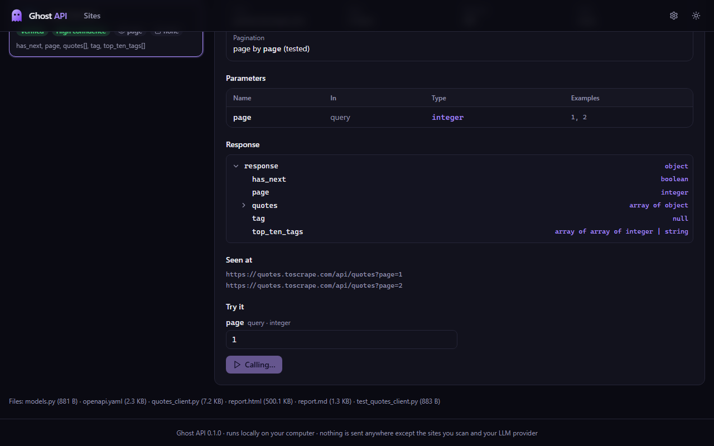Click the "boolean" type label
Screen dimensions: 714x446
674,180
